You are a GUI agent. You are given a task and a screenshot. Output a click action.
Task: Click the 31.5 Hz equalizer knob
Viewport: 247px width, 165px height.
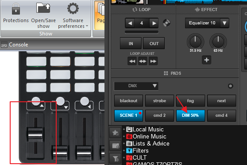point(195,42)
